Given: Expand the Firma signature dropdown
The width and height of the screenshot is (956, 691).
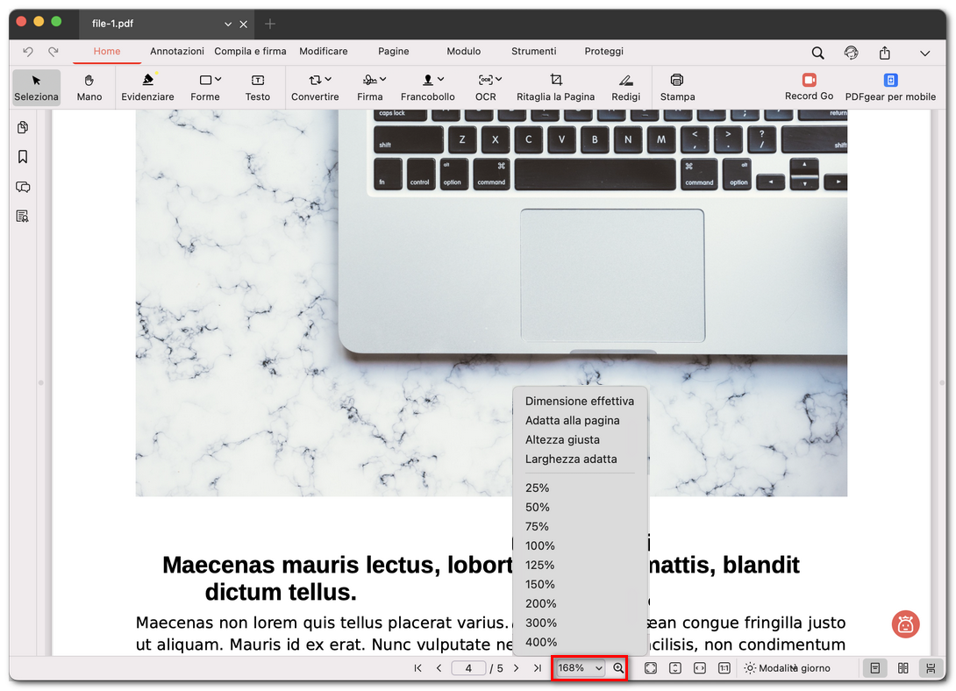Looking at the screenshot, I should point(381,78).
